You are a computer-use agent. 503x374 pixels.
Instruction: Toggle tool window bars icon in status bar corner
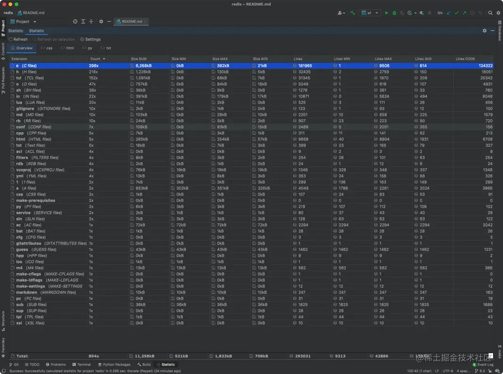click(4, 371)
